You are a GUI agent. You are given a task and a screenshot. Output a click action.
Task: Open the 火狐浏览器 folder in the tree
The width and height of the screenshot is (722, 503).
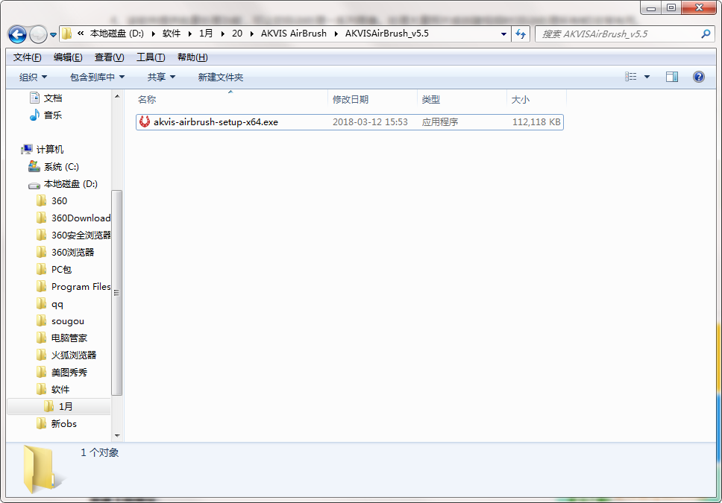(x=66, y=355)
